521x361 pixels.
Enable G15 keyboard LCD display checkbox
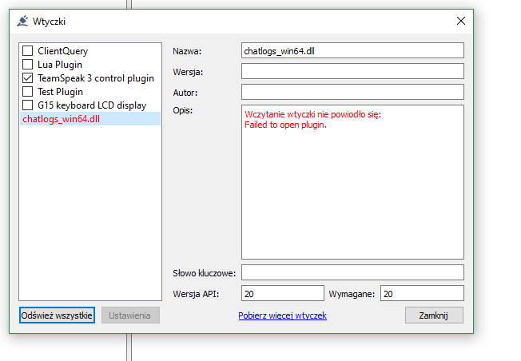(x=28, y=105)
